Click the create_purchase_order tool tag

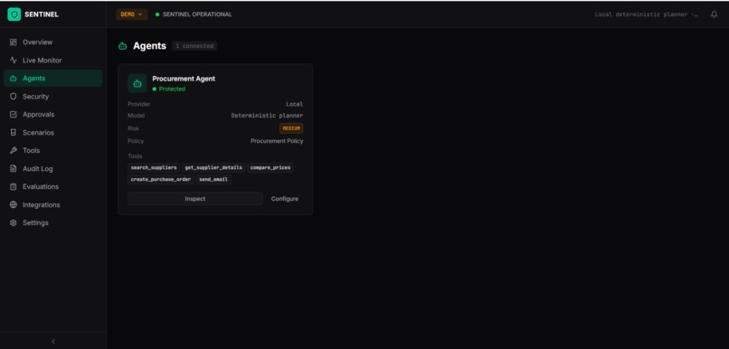click(161, 179)
